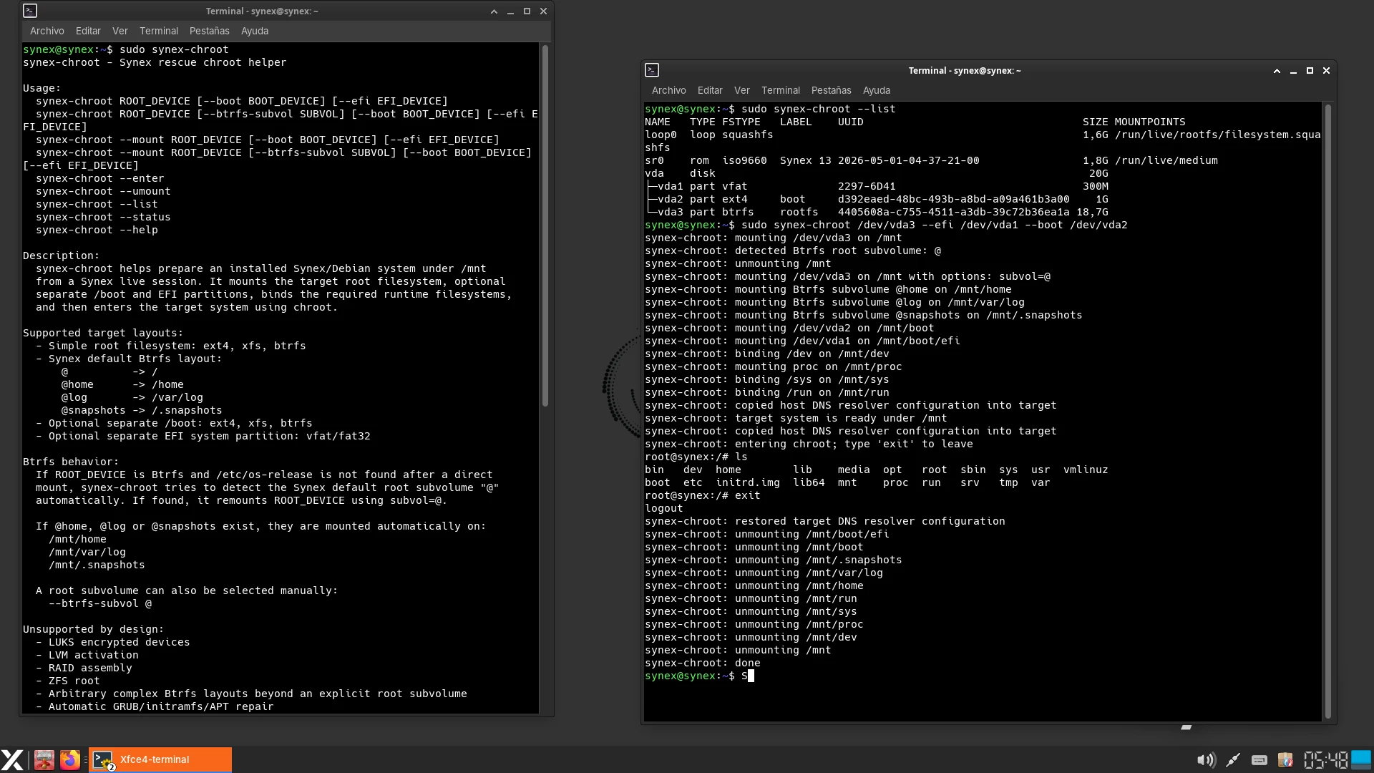This screenshot has height=773, width=1374.
Task: Click the 'Unsupported by design:' heading
Action: pyautogui.click(x=94, y=629)
